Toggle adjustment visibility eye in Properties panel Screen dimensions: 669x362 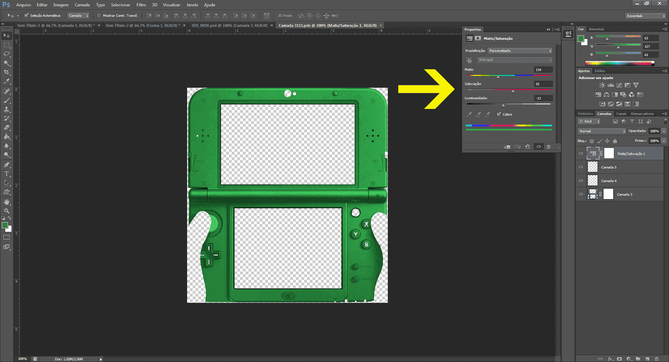point(539,147)
